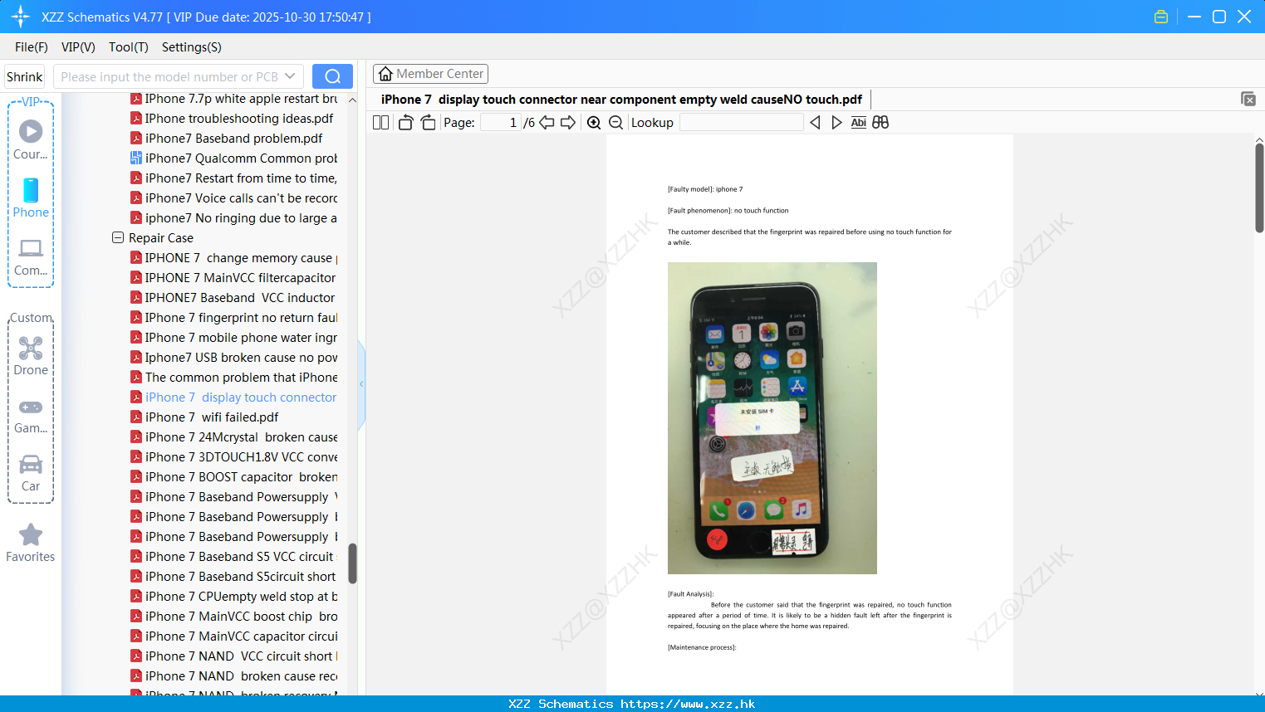Screen dimensions: 1265x712
Task: Click the www.xzz.hk link in status bar
Action: pos(688,704)
